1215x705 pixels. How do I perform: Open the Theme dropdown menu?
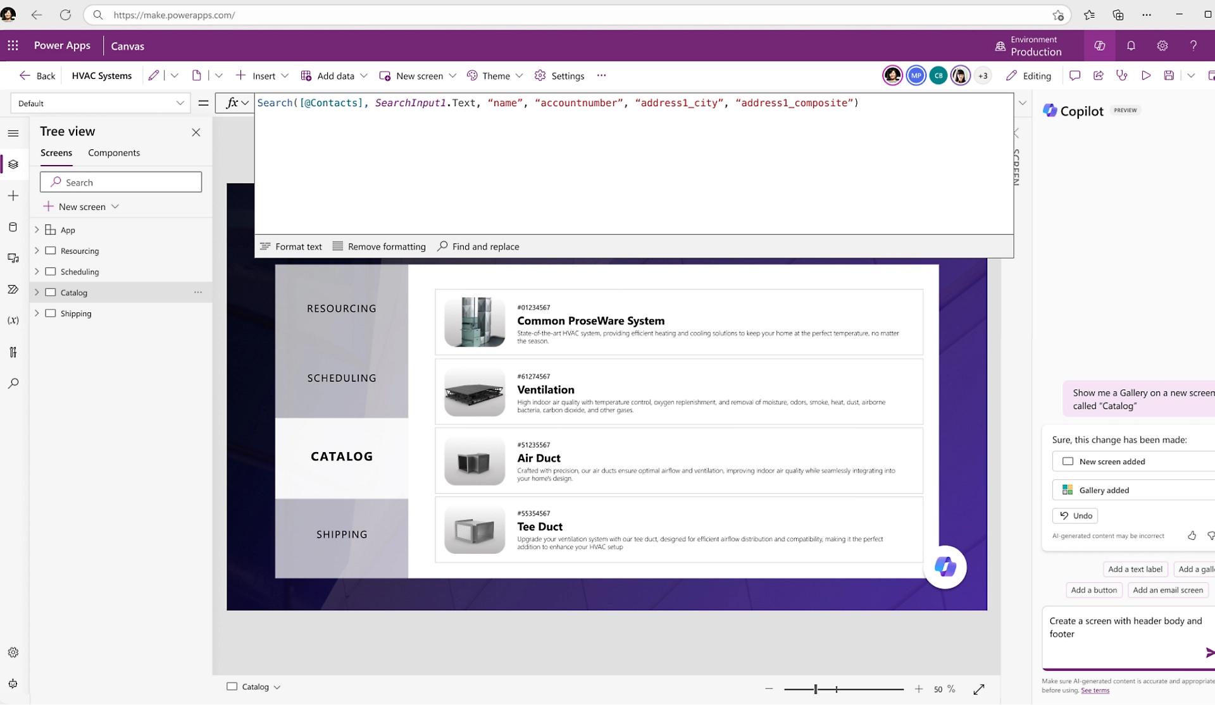pyautogui.click(x=496, y=76)
